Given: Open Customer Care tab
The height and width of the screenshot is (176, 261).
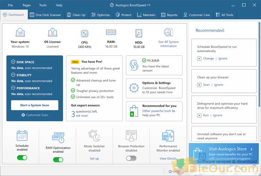Looking at the screenshot, I should point(197,15).
